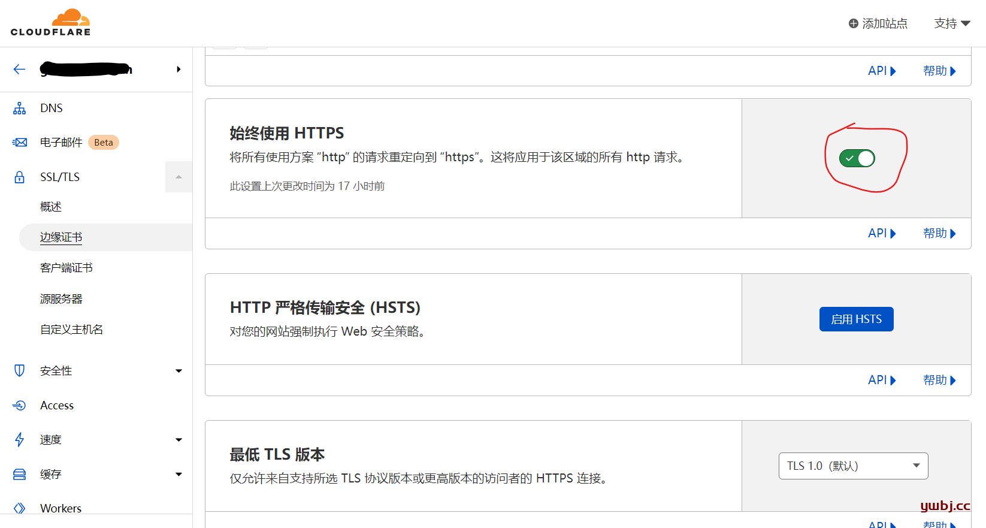This screenshot has width=986, height=528.
Task: Click the 安全性 menu label
Action: click(x=56, y=371)
